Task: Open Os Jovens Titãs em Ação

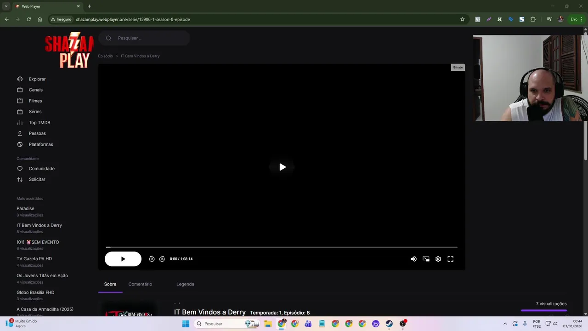Action: [x=42, y=276]
